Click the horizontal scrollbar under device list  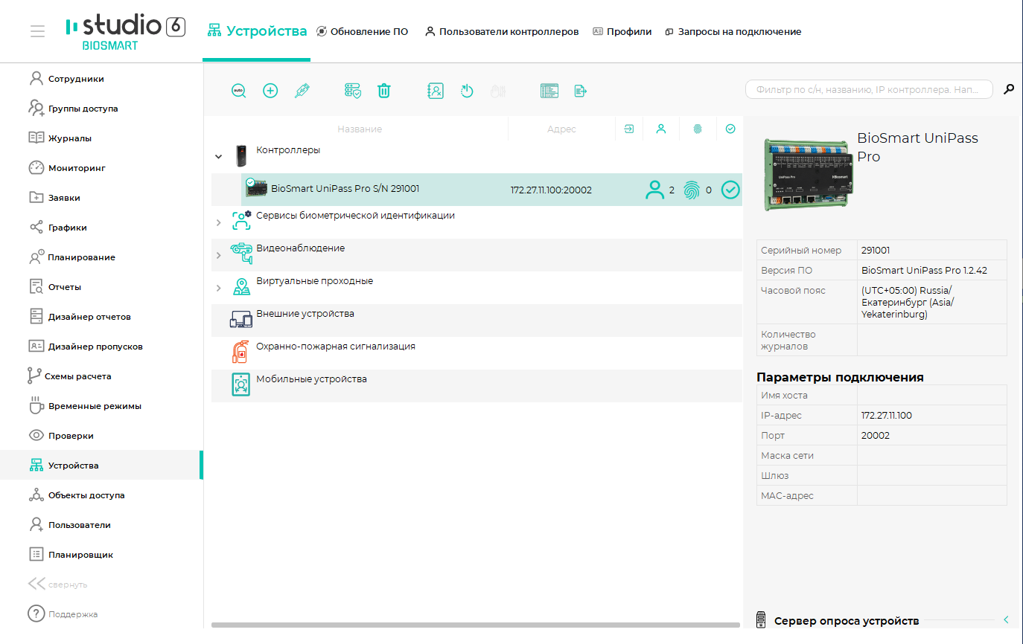point(475,625)
